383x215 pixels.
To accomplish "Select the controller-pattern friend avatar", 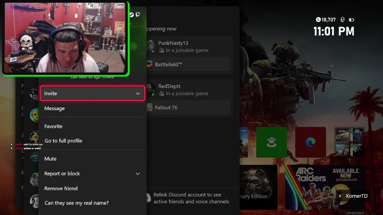I will [34, 93].
